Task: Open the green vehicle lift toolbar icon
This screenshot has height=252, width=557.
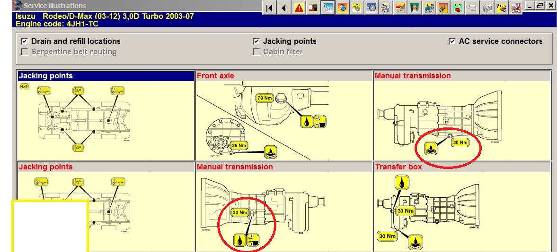Action: point(416,8)
